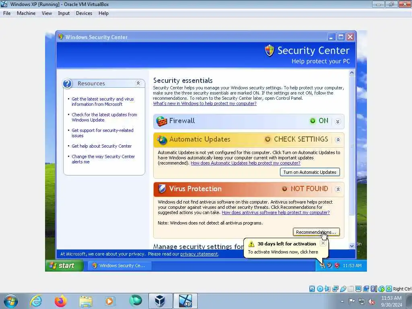Click the round gray XP tray icon
Image resolution: width=412 pixels, height=309 pixels.
click(329, 265)
